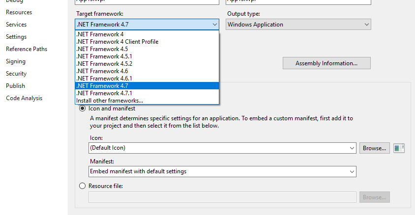Click Browse button next to Icon field
Viewport: 415px width, 215px height.
click(x=375, y=148)
